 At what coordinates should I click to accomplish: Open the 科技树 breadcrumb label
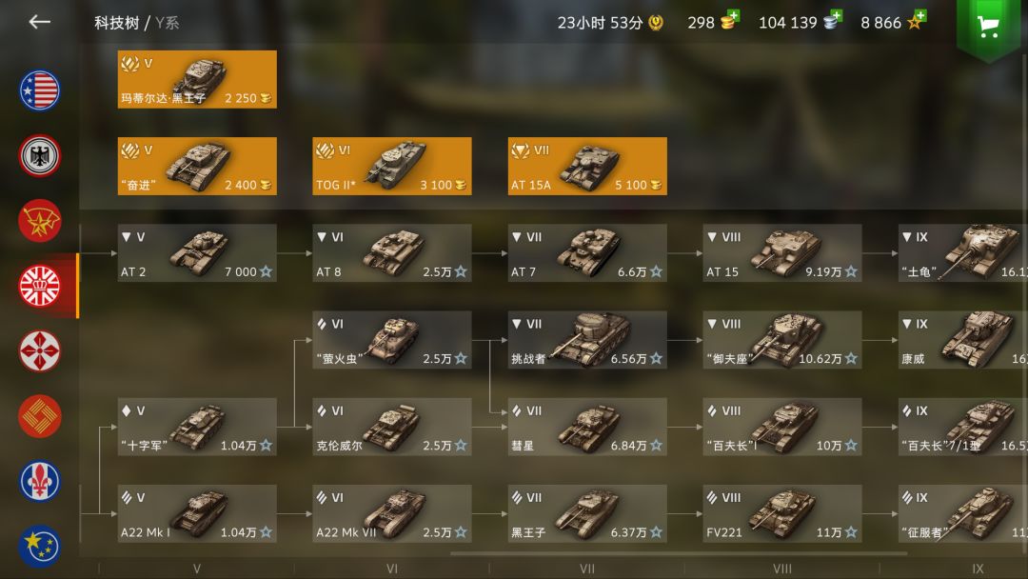coord(117,23)
